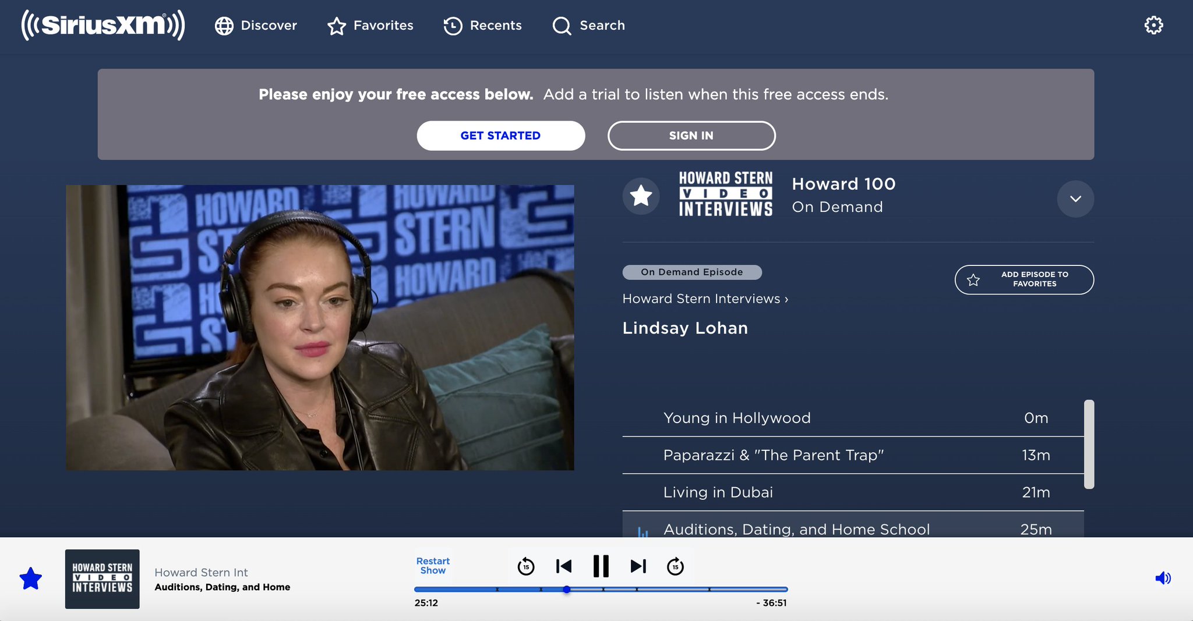The height and width of the screenshot is (621, 1193).
Task: Go to previous segment
Action: pos(563,566)
